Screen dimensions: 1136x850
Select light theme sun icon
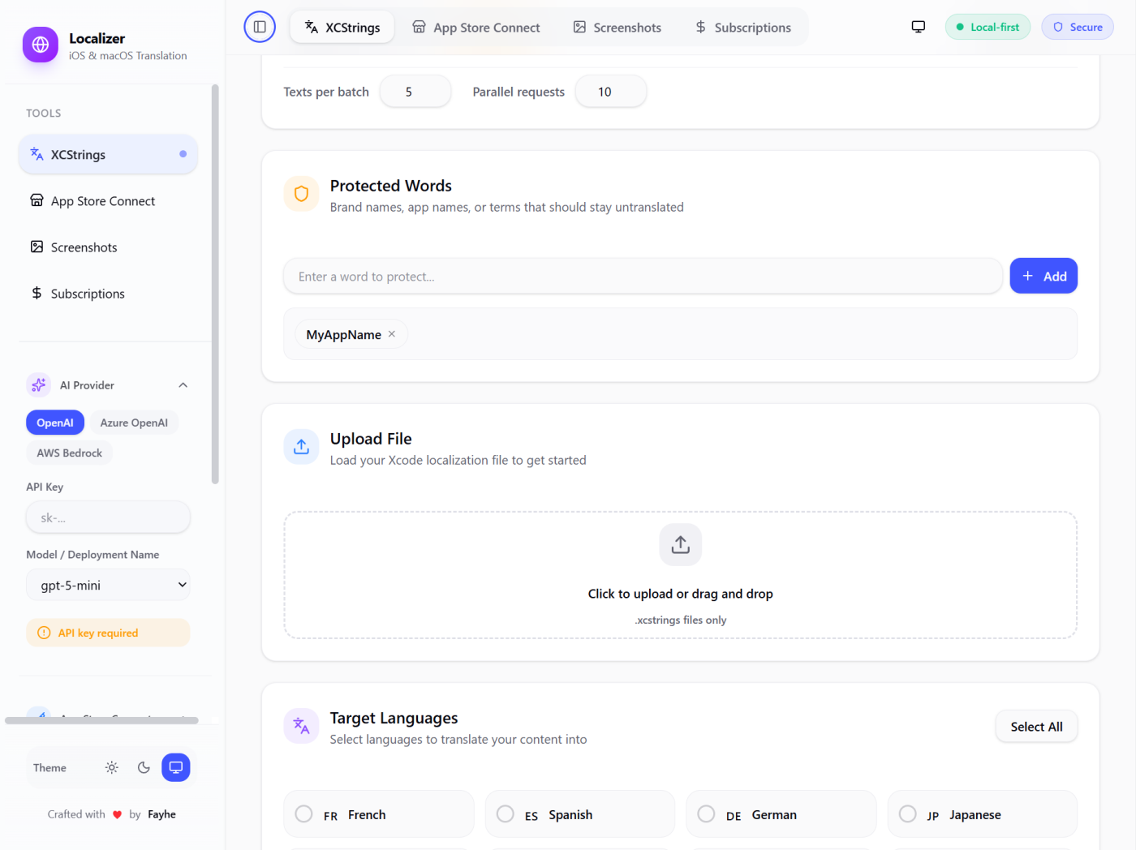[112, 767]
